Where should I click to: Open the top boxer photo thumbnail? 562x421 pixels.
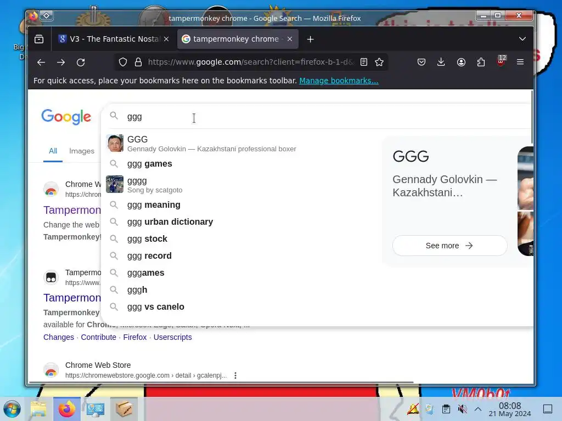pos(525,178)
